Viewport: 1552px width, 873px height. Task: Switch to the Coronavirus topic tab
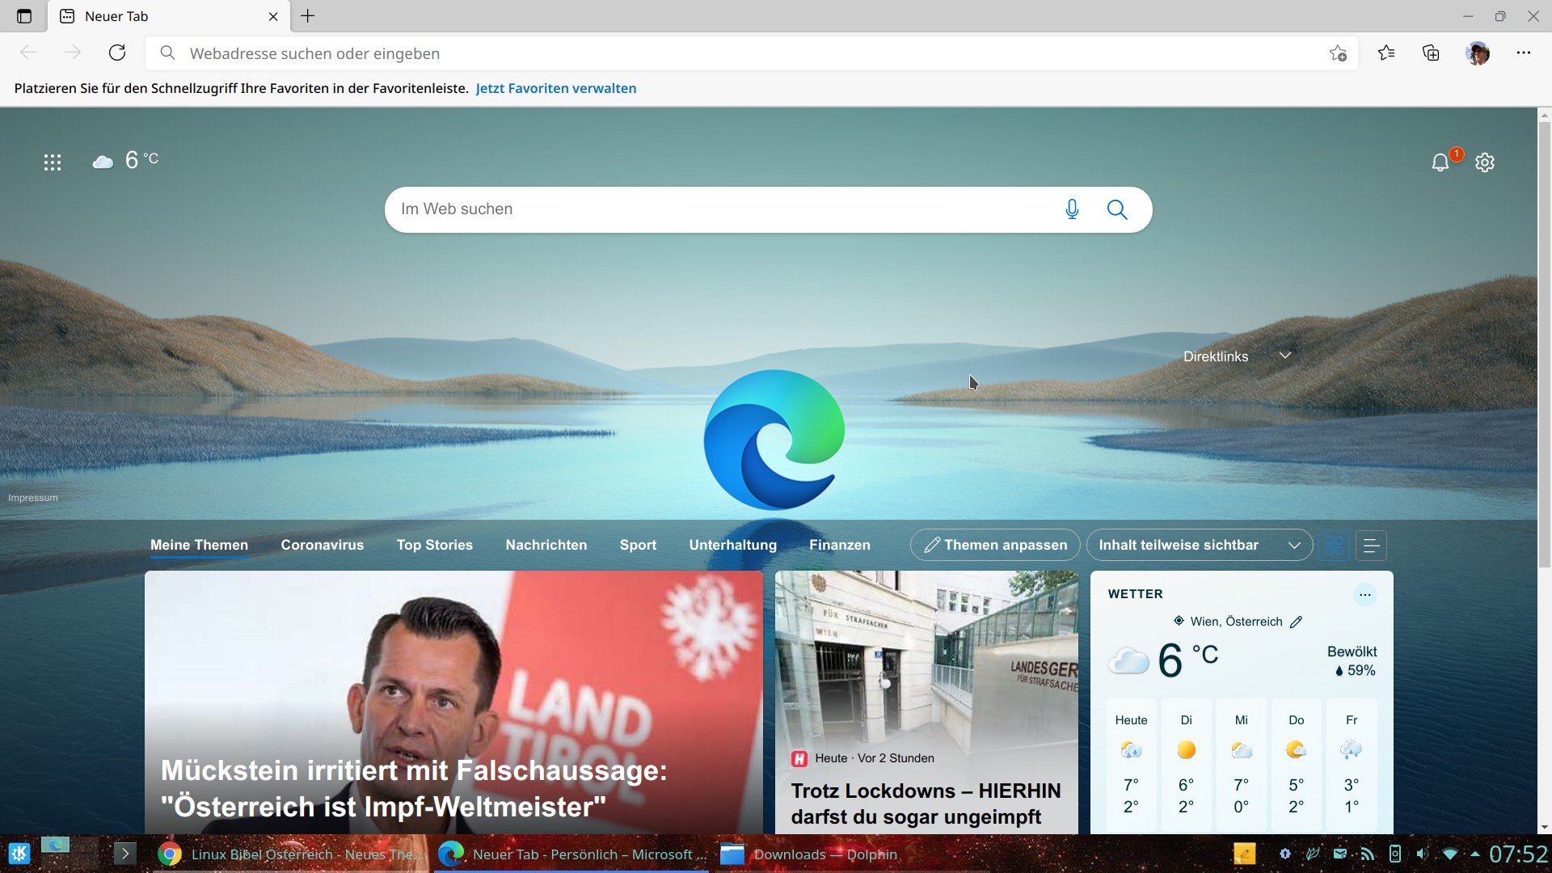[x=322, y=545]
